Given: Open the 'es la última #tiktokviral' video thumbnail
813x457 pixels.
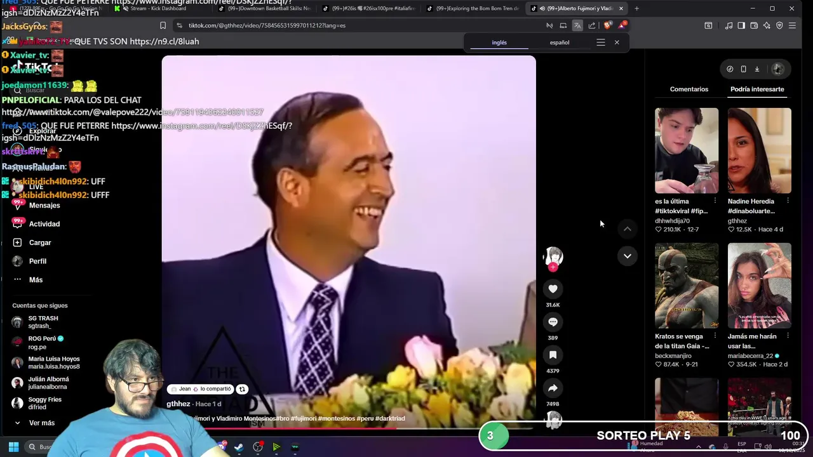Looking at the screenshot, I should [x=687, y=150].
